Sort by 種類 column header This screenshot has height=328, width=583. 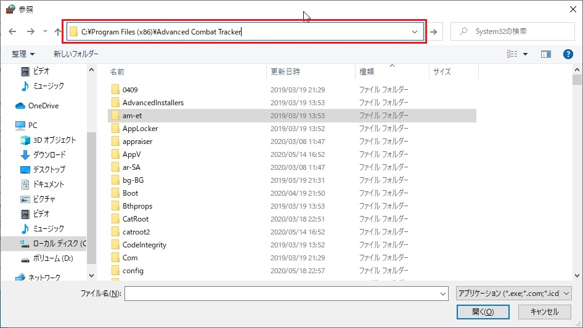(367, 71)
